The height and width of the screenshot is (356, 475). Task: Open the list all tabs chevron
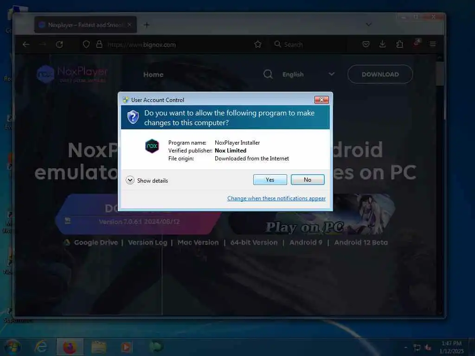(x=369, y=25)
